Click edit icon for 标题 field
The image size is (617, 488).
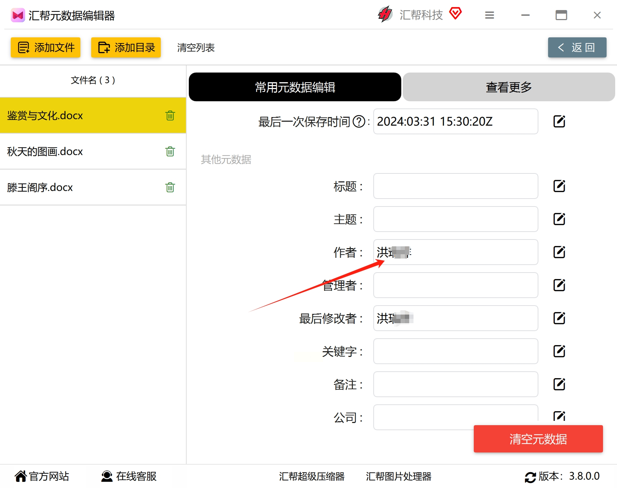tap(559, 186)
